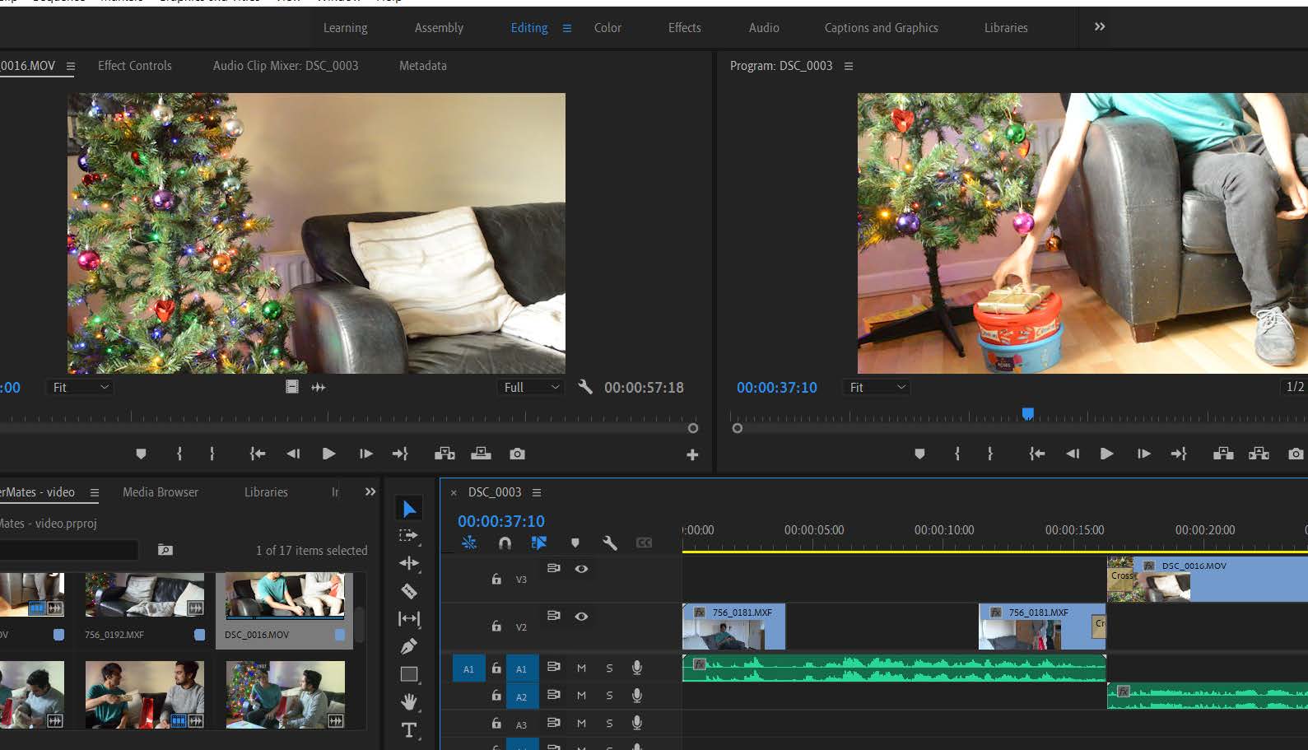Viewport: 1308px width, 750px height.
Task: Export frame from Program monitor
Action: (x=1296, y=454)
